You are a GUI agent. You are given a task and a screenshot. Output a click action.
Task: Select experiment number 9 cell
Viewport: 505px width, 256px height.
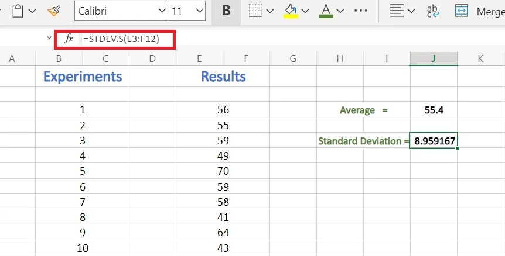coord(83,233)
